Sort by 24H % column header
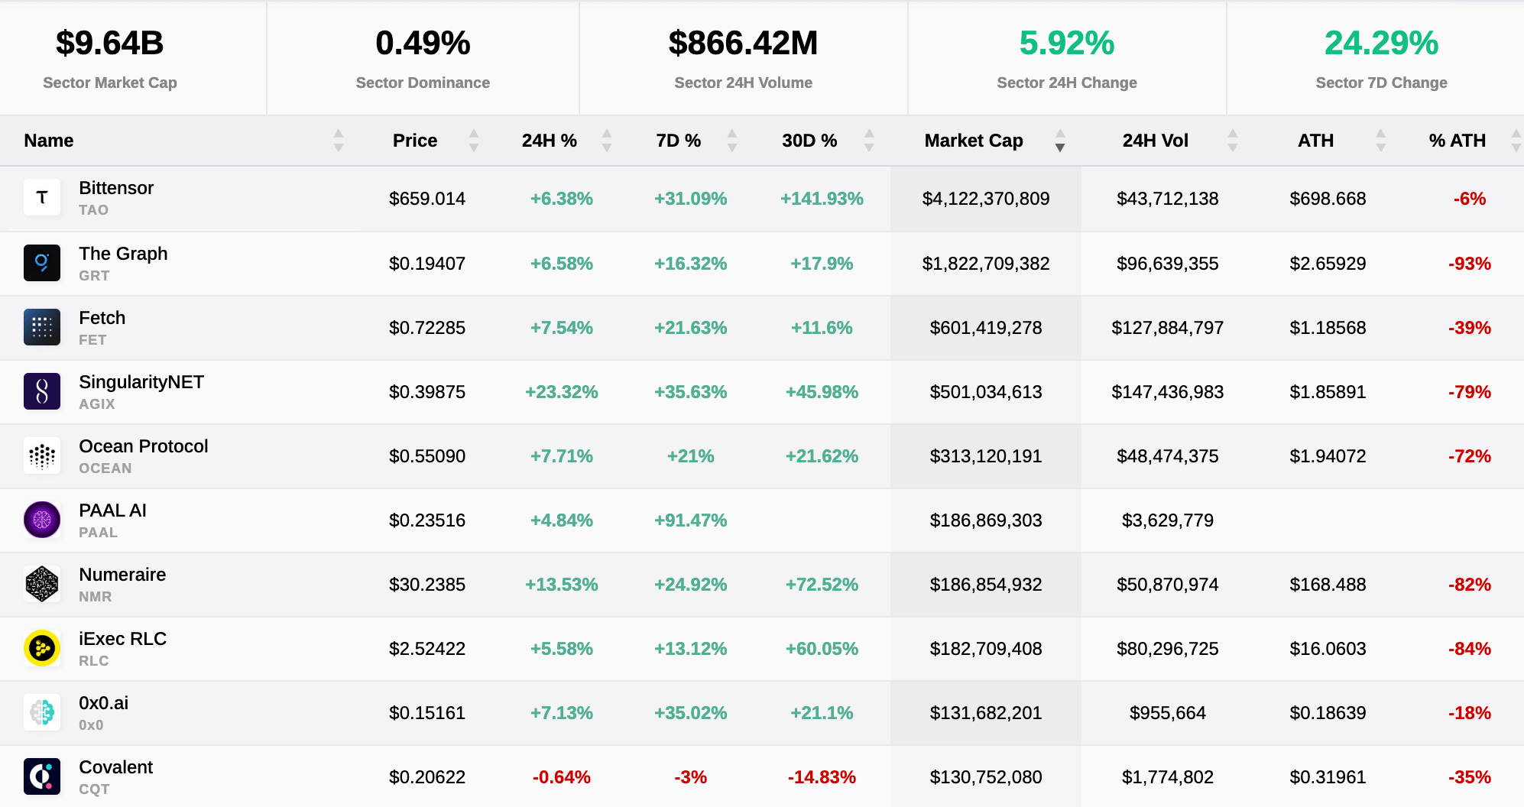1524x807 pixels. tap(550, 141)
